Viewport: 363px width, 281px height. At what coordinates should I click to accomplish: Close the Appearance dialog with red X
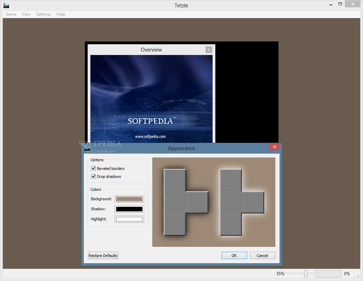tap(274, 147)
